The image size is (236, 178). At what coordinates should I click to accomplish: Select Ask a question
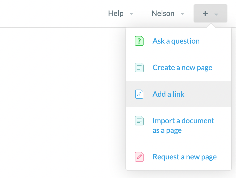click(176, 41)
